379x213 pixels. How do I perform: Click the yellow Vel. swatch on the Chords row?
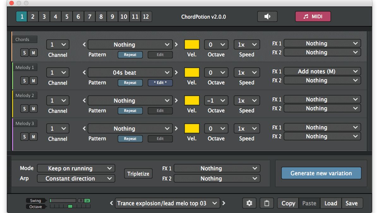(191, 44)
